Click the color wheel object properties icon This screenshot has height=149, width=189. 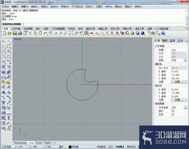click(x=127, y=33)
